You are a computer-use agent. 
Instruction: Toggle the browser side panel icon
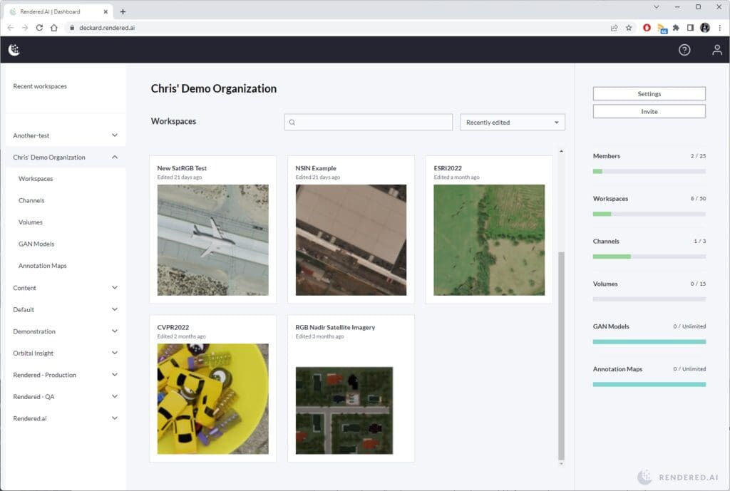pyautogui.click(x=690, y=28)
